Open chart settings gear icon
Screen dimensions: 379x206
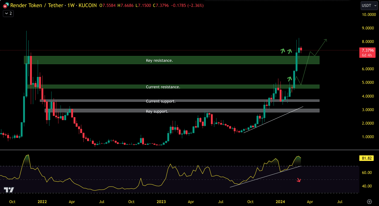click(x=369, y=201)
